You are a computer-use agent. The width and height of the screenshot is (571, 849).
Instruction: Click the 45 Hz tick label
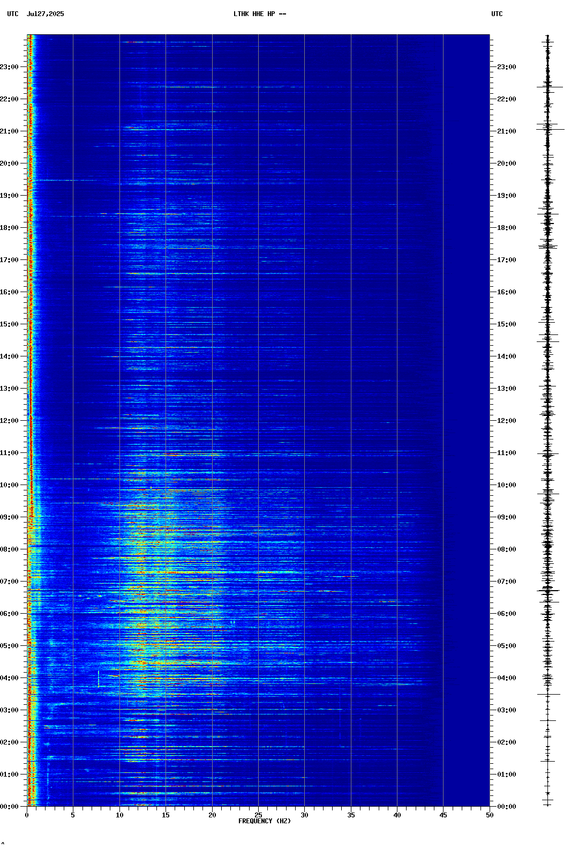[x=443, y=815]
